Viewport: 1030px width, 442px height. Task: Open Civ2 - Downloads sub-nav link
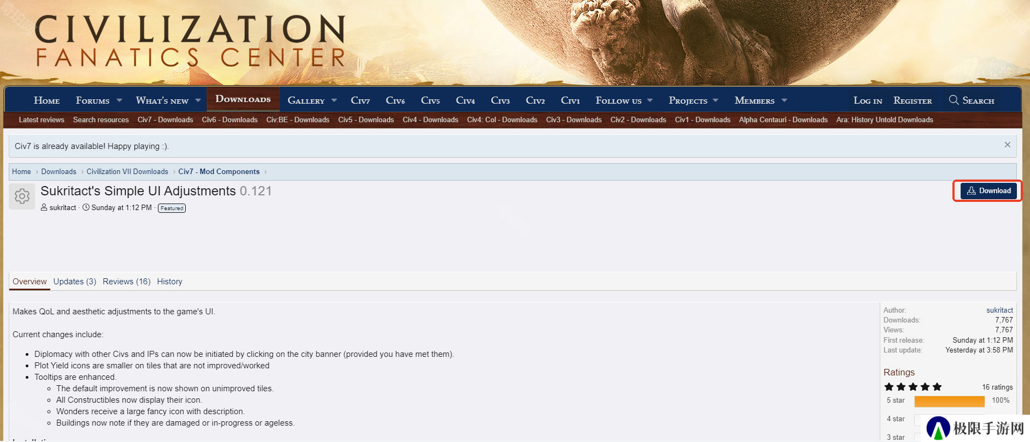(638, 120)
